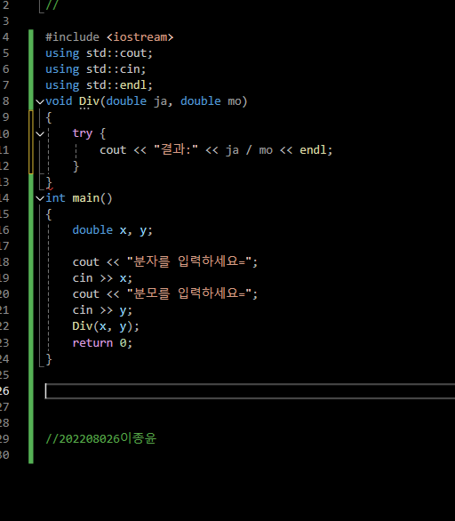Click 'using std::cout;' line
Image resolution: width=455 pixels, height=521 pixels.
[99, 53]
